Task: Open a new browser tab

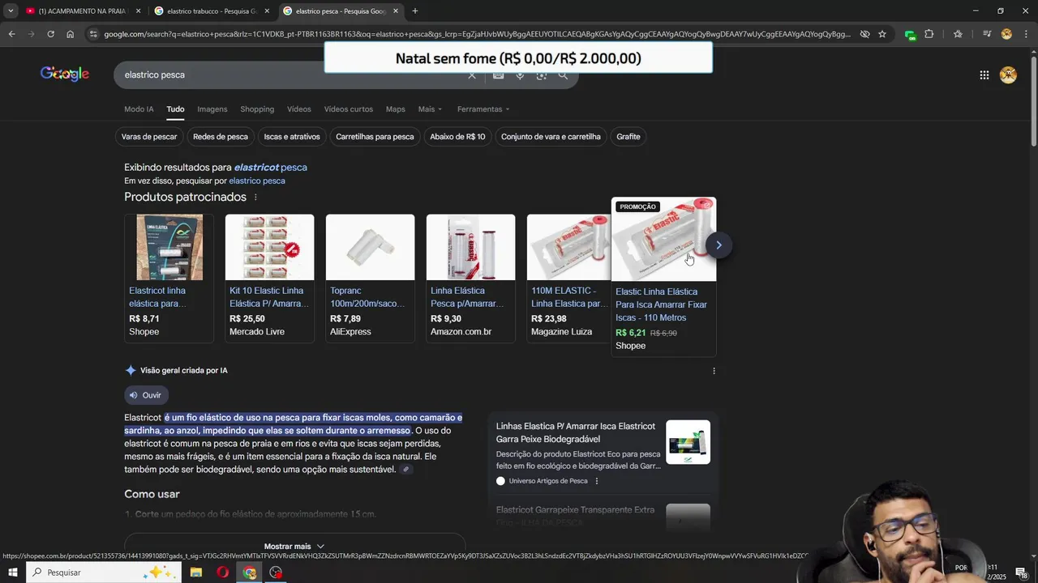Action: 415,11
